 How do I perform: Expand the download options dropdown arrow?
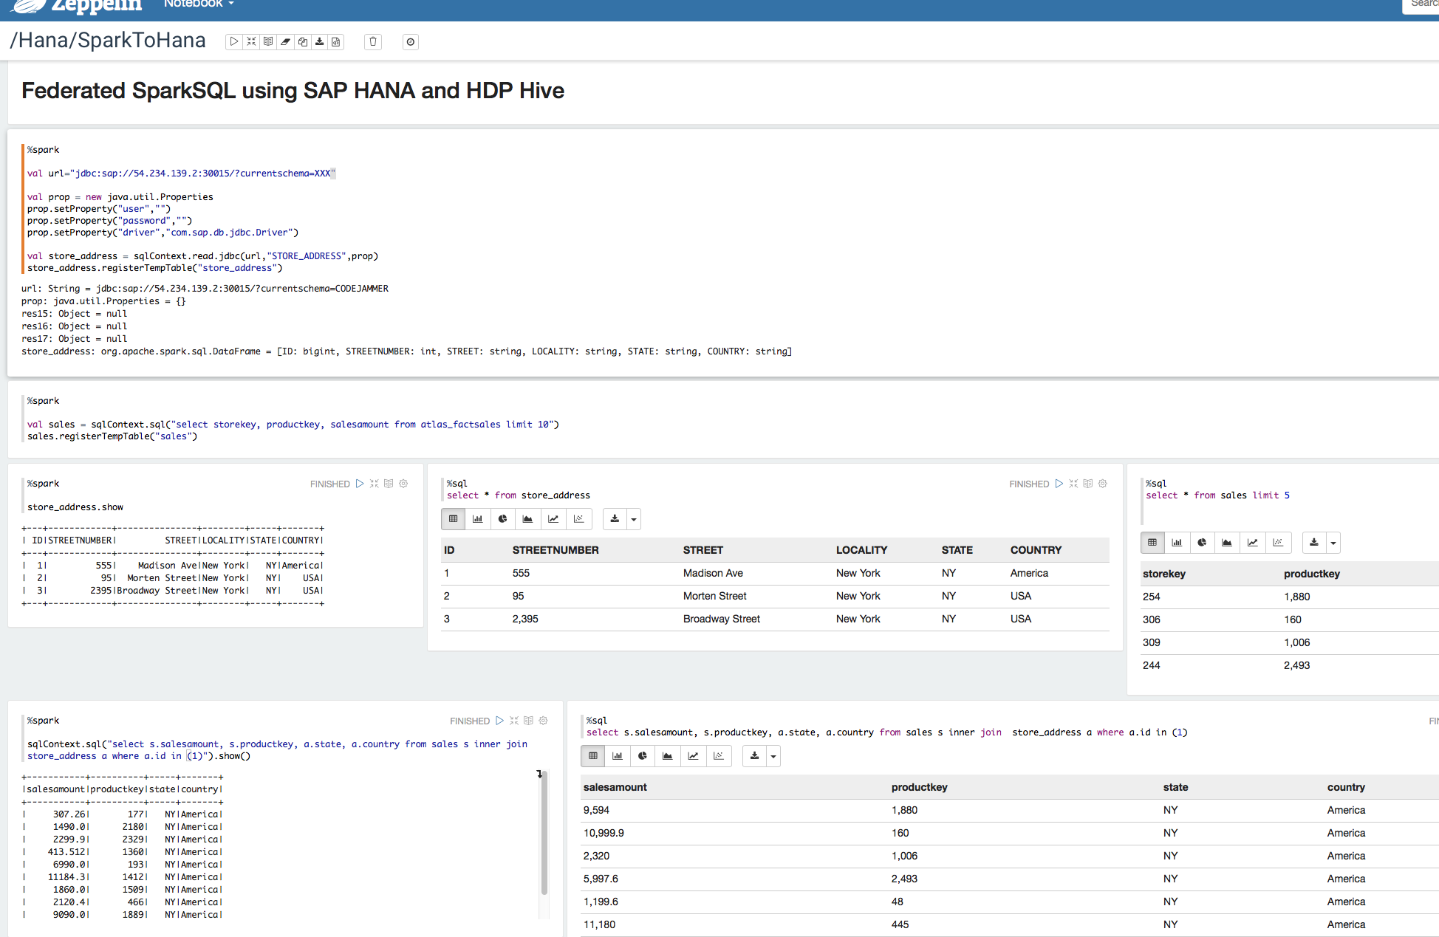pos(633,519)
